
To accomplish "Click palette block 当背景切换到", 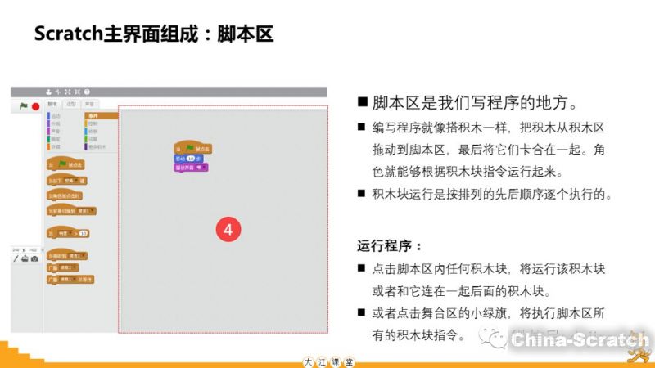I will coord(71,210).
